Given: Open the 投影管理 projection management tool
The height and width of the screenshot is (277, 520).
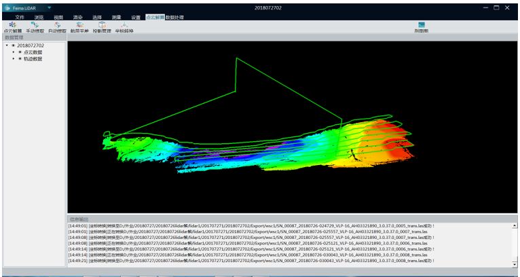Looking at the screenshot, I should click(x=102, y=26).
